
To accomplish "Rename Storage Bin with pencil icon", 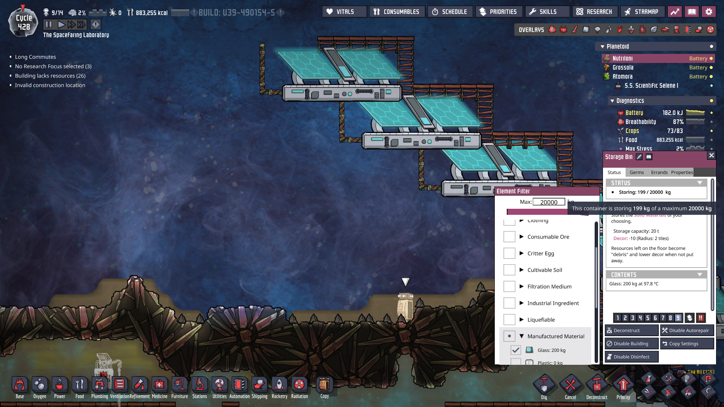I will tap(639, 157).
